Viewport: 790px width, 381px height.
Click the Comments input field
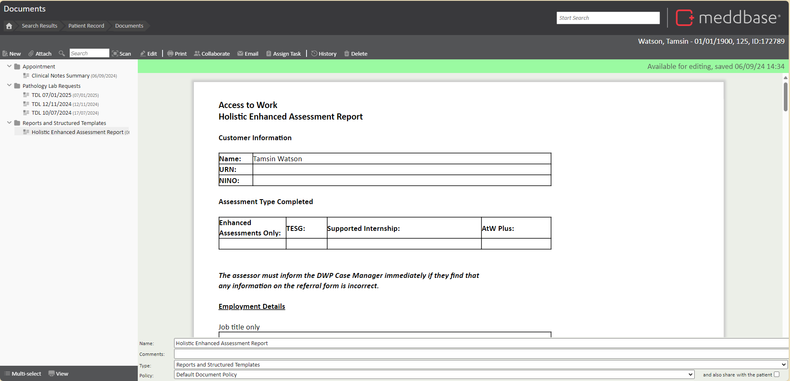pos(481,354)
